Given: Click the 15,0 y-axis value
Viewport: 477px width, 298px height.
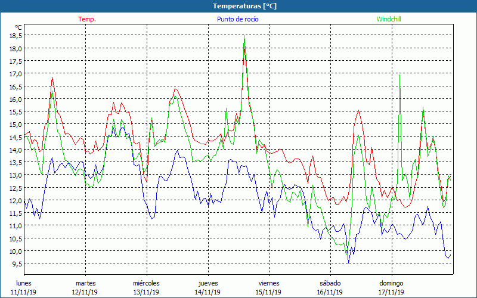Looking at the screenshot, I should (x=16, y=125).
